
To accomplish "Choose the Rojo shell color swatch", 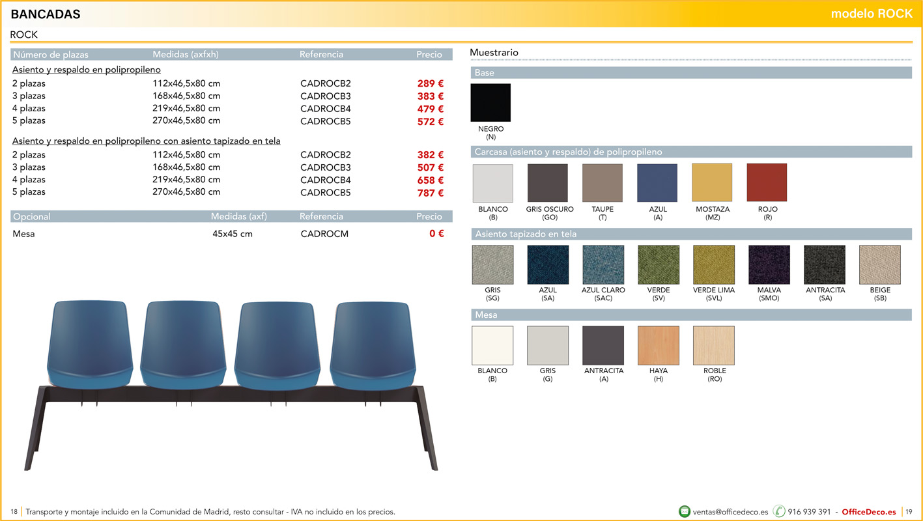I will [767, 183].
